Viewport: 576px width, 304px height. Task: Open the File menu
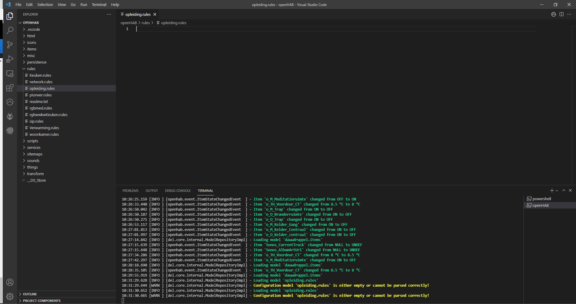click(18, 4)
